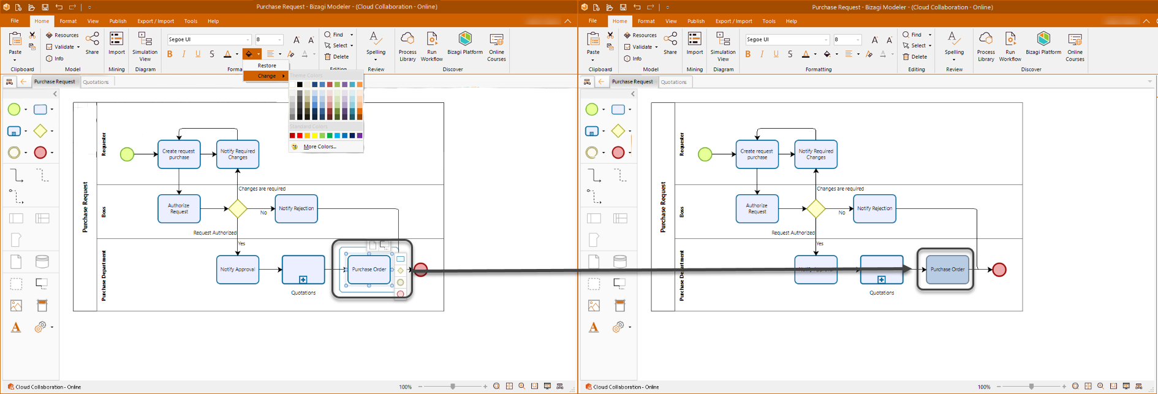Switch to the View tab, right window
The image size is (1158, 394).
[671, 21]
